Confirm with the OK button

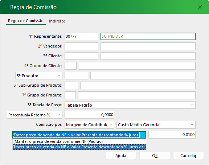(155, 156)
